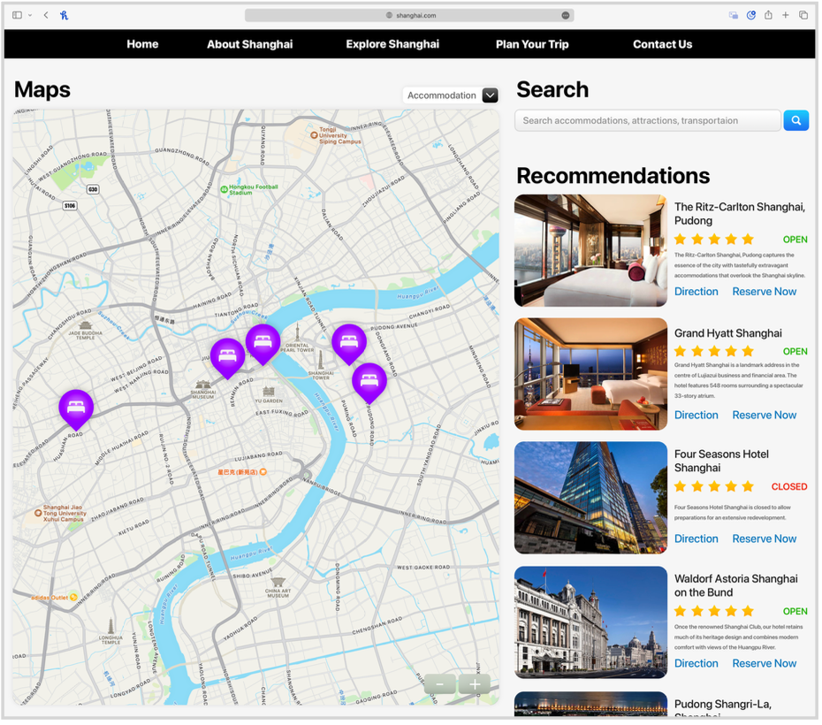The image size is (822, 725).
Task: Click Longhua Temple landmark on map
Action: pos(111,633)
